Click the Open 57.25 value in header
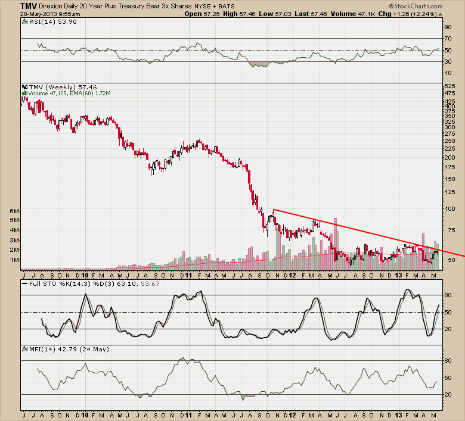Image resolution: width=465 pixels, height=421 pixels. (202, 14)
